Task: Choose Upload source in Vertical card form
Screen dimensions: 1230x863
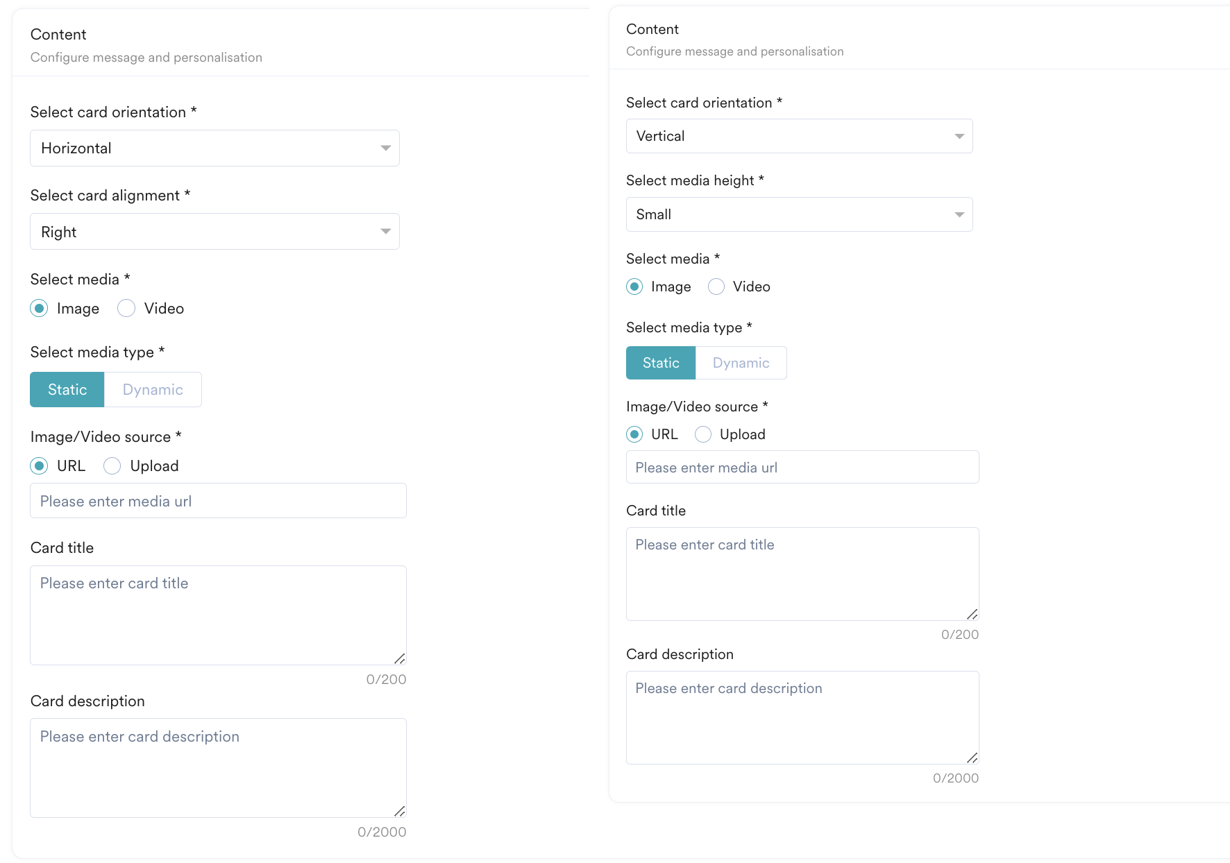Action: point(703,434)
